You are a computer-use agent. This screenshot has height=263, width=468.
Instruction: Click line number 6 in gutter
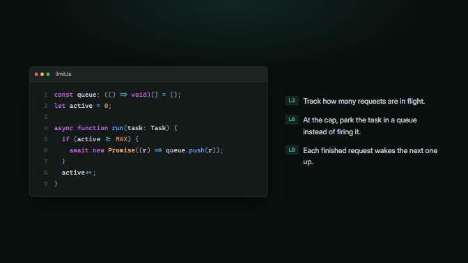(x=46, y=150)
